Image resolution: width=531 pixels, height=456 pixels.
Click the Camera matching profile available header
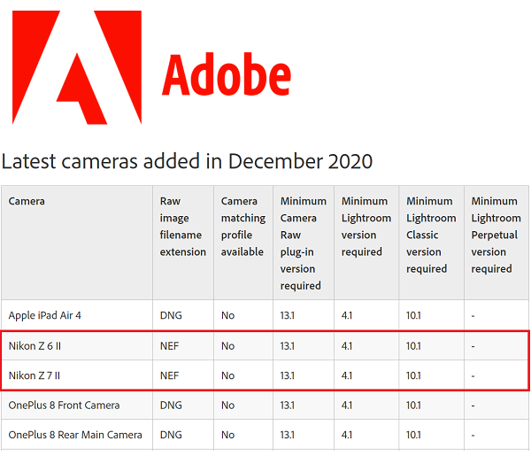coord(242,227)
